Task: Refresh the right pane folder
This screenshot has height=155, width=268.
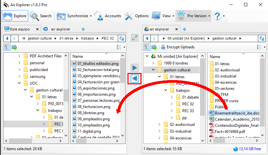Action: (262, 38)
